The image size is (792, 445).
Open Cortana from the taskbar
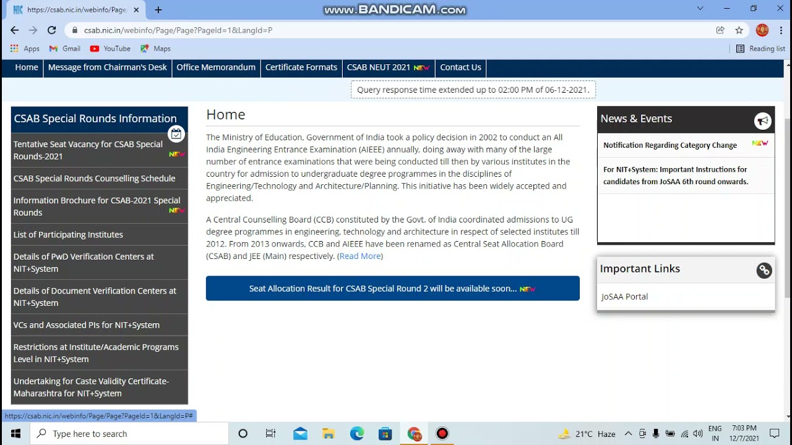pos(243,433)
